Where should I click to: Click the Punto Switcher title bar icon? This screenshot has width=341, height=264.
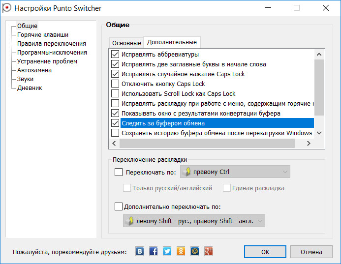(x=6, y=8)
